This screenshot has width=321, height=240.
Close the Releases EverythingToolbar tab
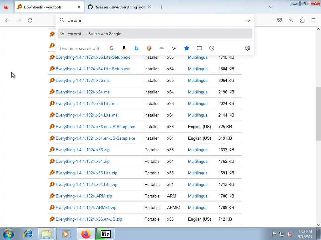(x=150, y=7)
